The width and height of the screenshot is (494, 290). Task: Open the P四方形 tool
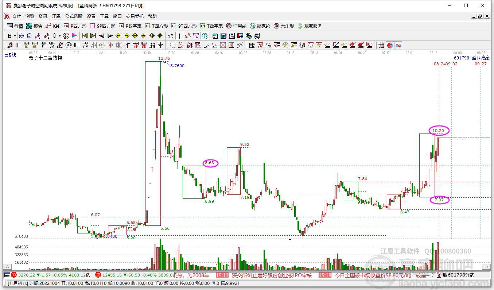click(x=75, y=26)
